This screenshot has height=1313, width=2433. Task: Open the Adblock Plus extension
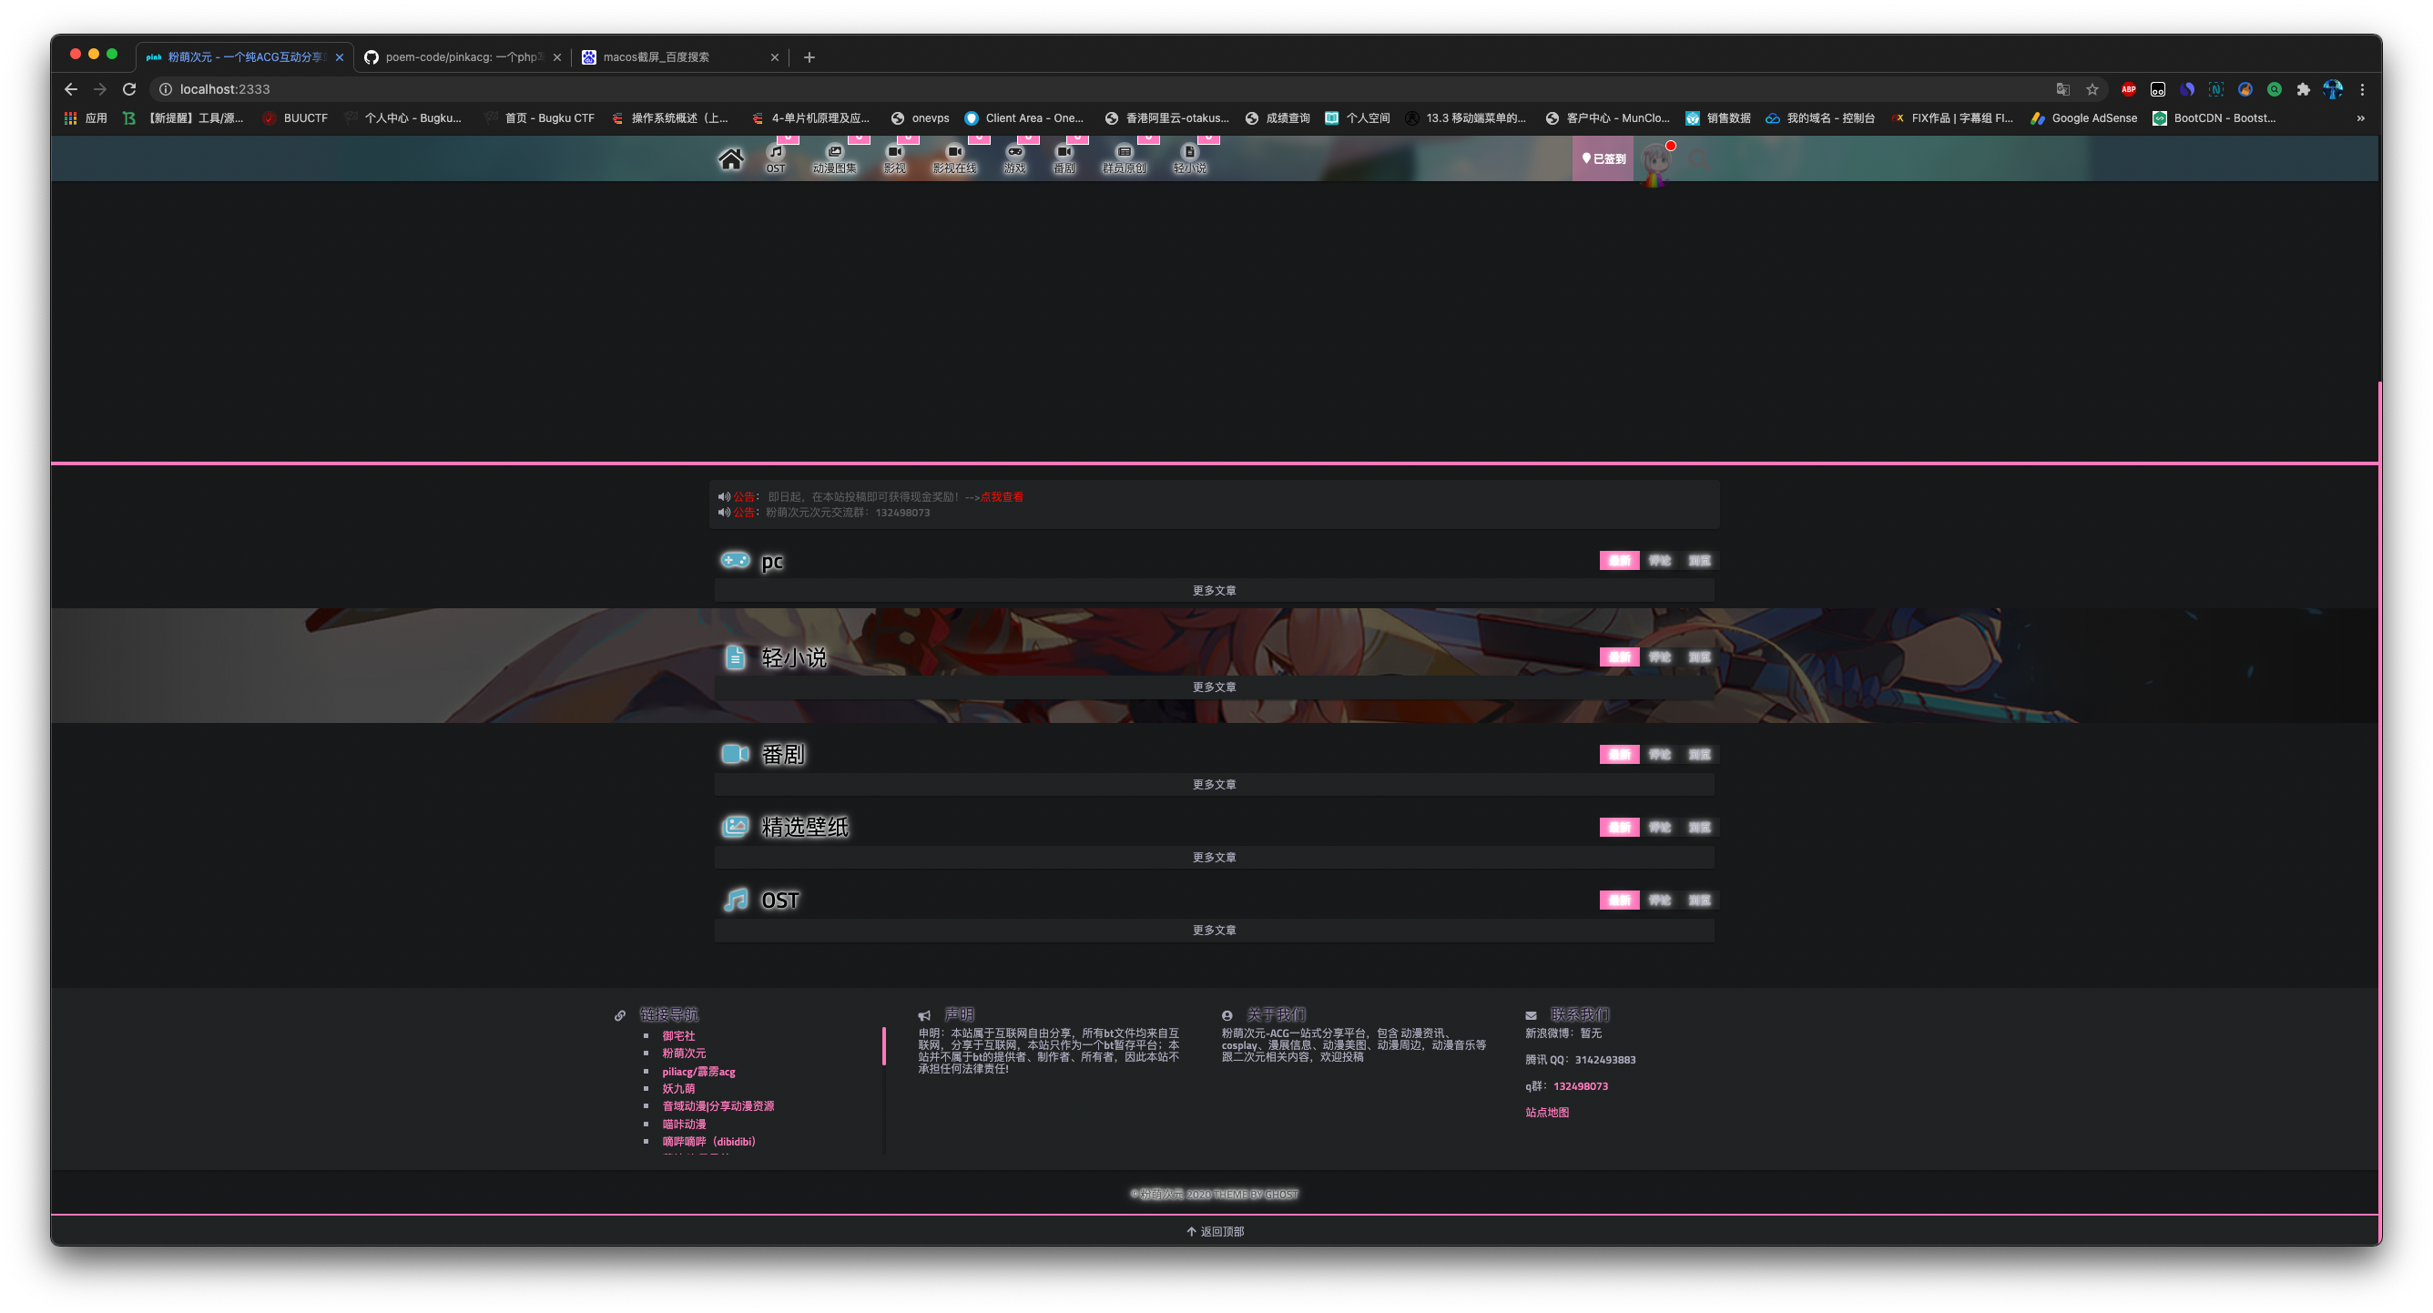click(2129, 89)
